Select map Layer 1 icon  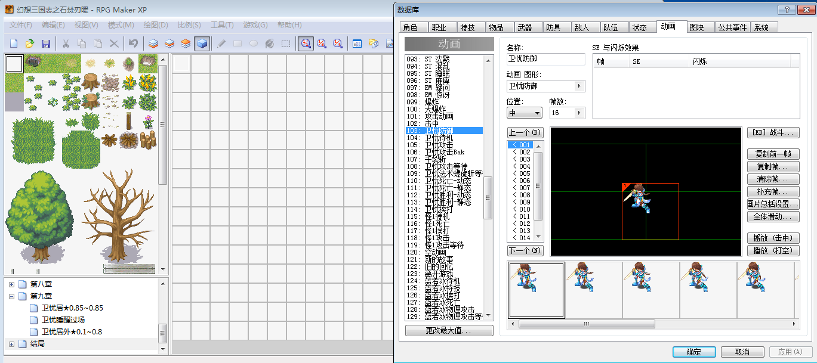[154, 44]
